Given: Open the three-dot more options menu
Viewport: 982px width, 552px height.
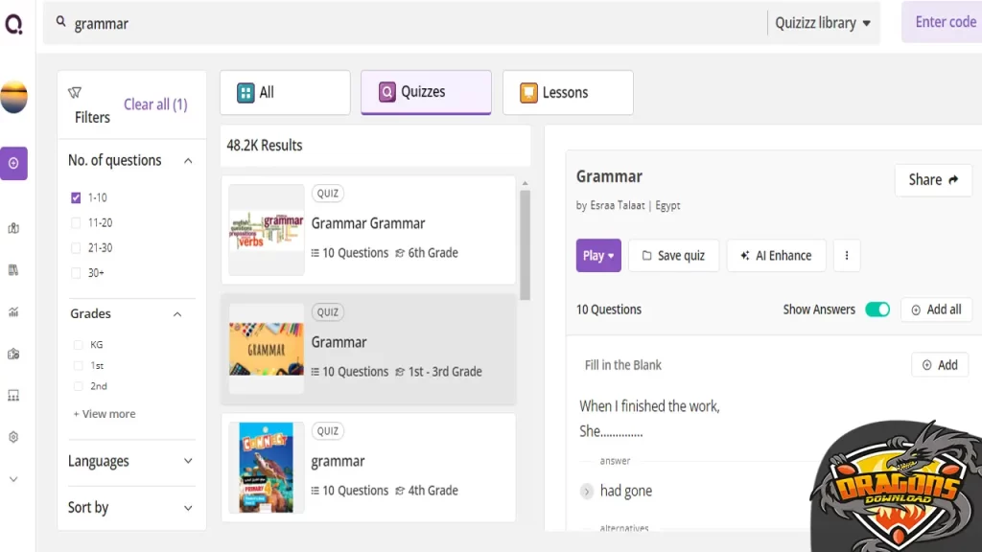Looking at the screenshot, I should 846,255.
